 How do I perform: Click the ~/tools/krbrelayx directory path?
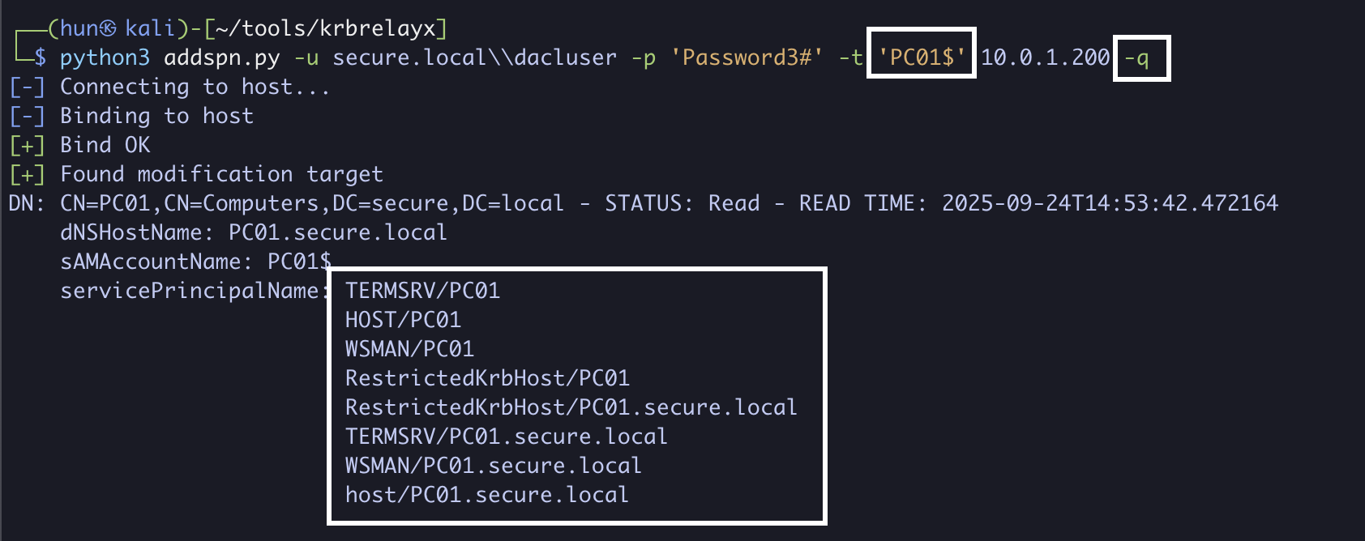[326, 28]
